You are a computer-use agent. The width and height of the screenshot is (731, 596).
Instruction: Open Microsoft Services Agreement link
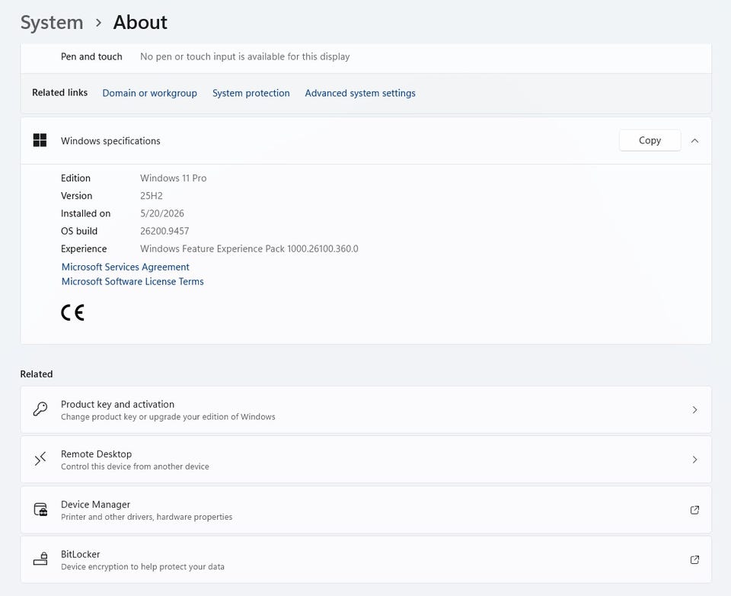[126, 267]
